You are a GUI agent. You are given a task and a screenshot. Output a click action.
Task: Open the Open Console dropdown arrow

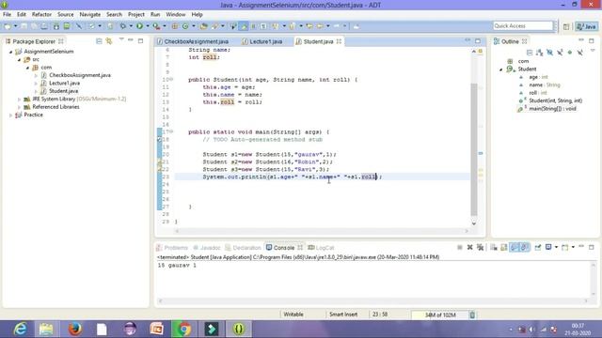573,248
